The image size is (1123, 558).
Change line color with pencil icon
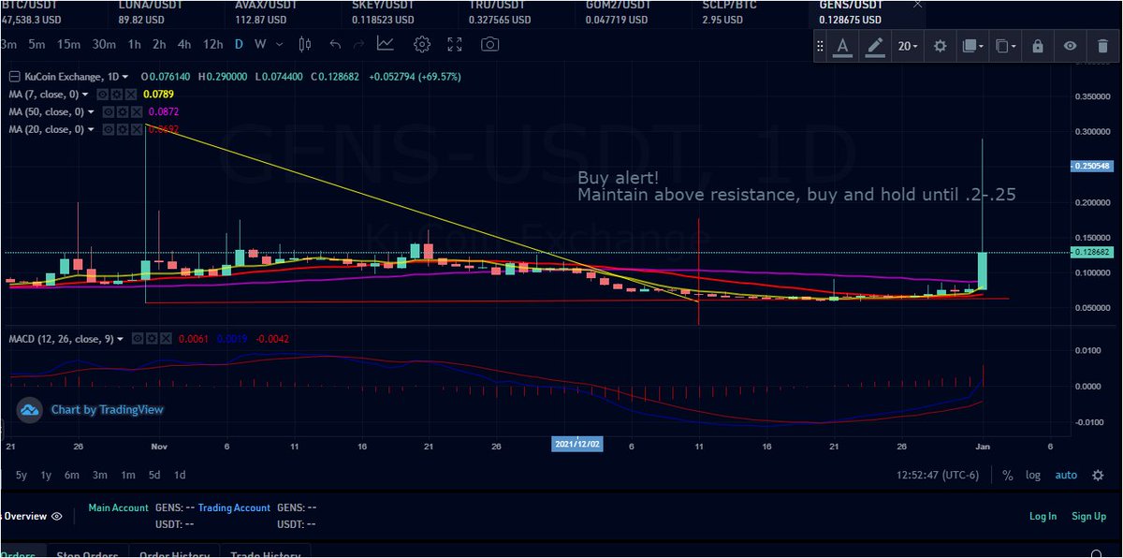[875, 46]
